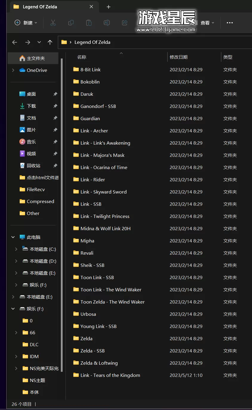The width and height of the screenshot is (252, 410).
Task: Select the Link - Tears of the Kingdom folder
Action: point(110,375)
